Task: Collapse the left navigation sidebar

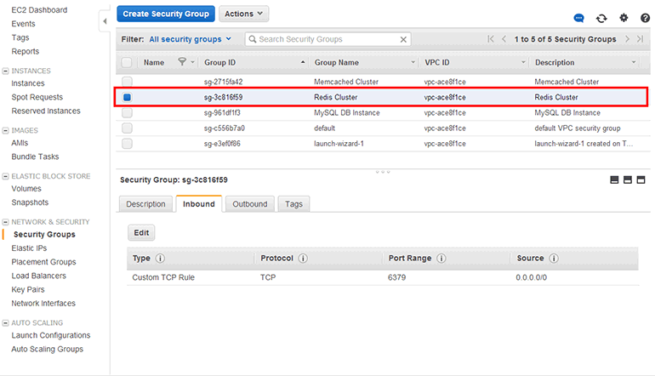Action: (x=105, y=19)
